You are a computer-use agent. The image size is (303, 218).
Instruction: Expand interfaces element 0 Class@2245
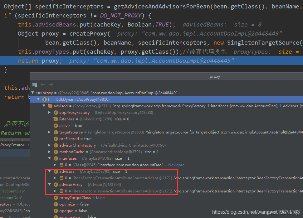(55, 165)
